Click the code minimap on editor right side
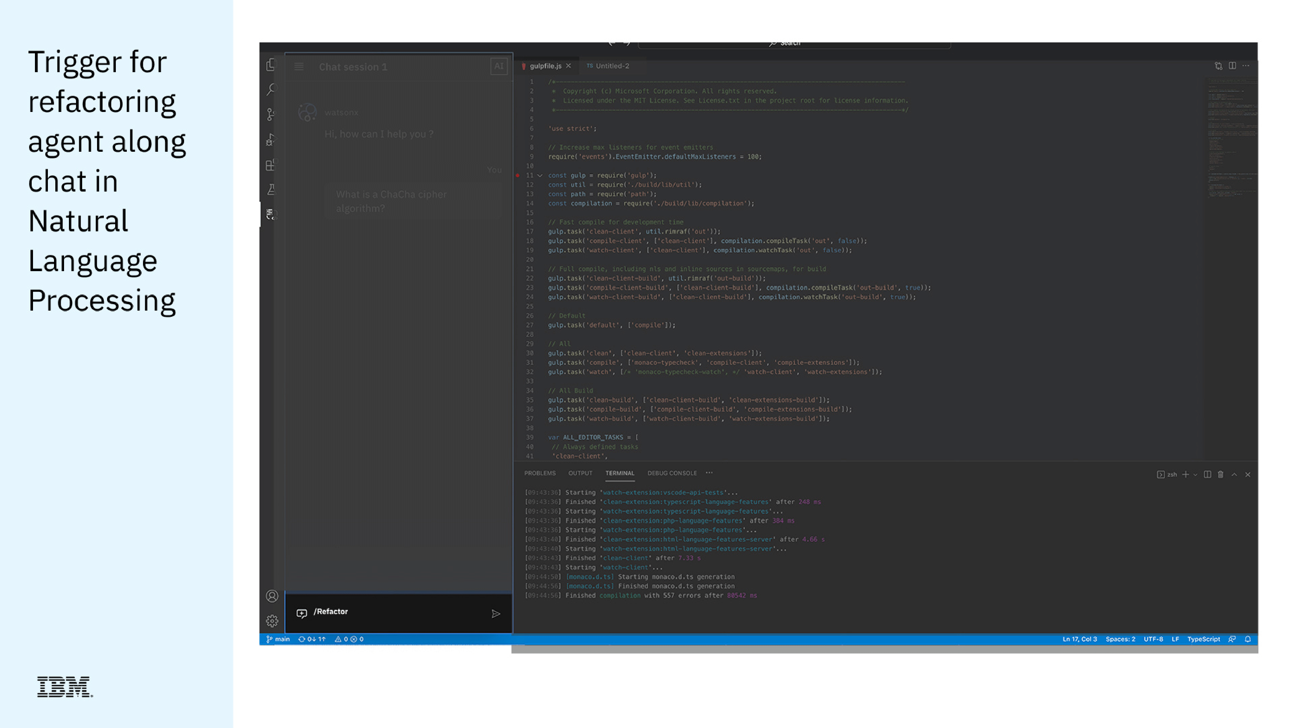1294x728 pixels. (x=1232, y=138)
